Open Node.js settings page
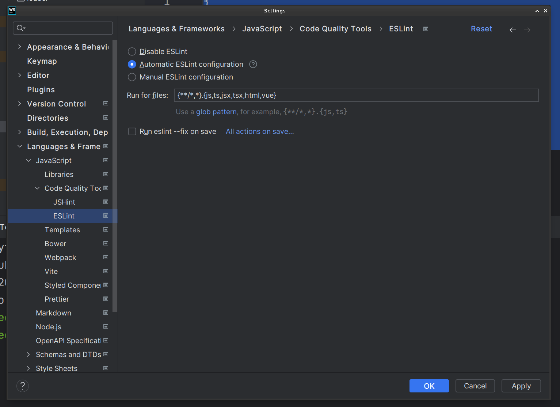This screenshot has width=560, height=407. 49,327
